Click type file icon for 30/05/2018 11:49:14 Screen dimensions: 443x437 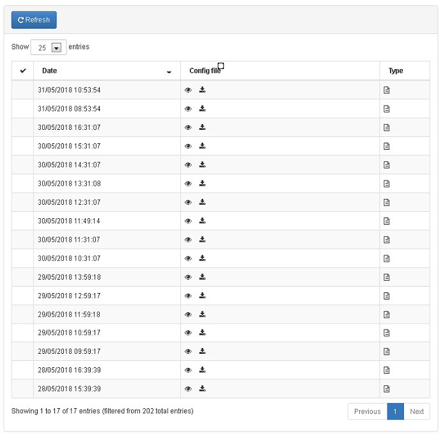[387, 221]
